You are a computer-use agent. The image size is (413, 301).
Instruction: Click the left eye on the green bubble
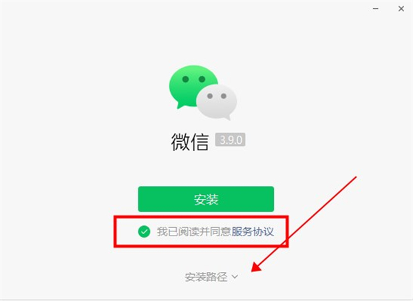(185, 79)
